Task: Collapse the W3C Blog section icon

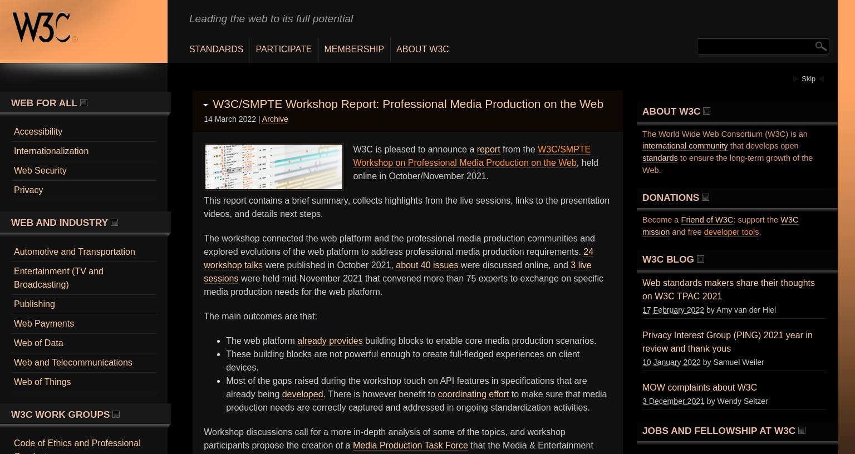Action: click(700, 259)
